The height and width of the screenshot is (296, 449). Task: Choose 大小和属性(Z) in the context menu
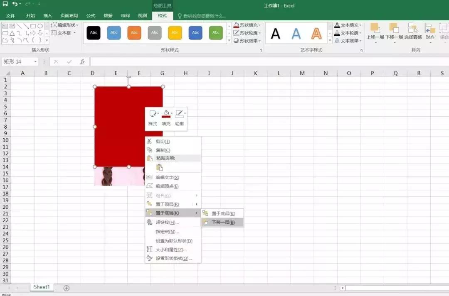click(173, 250)
